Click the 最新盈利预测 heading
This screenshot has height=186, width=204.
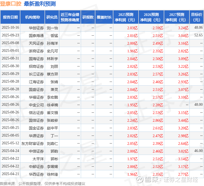(40, 4)
